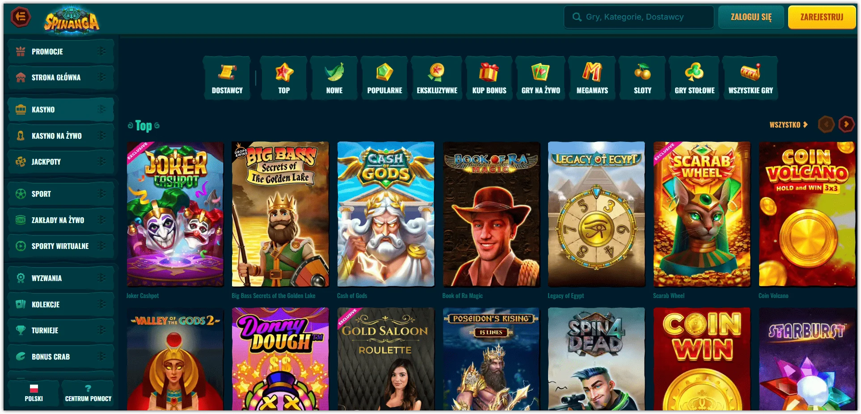Open the Wszystko link for Top games
The width and height of the screenshot is (861, 414).
coord(788,125)
